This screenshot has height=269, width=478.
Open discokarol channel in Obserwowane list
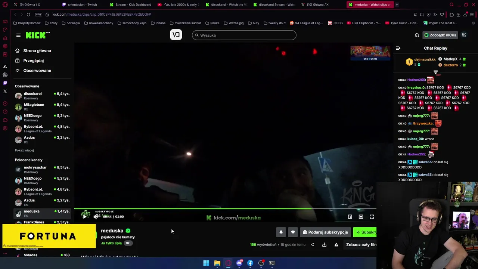click(42, 96)
